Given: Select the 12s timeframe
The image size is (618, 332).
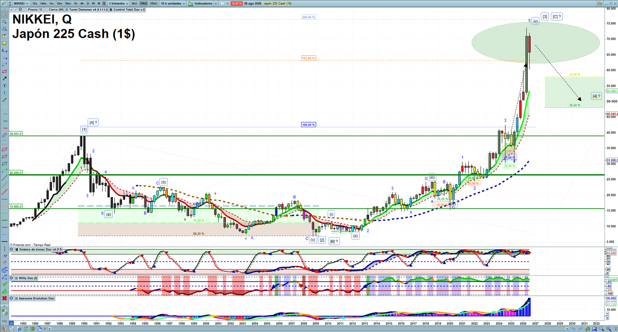Looking at the screenshot, I should coord(35,3).
